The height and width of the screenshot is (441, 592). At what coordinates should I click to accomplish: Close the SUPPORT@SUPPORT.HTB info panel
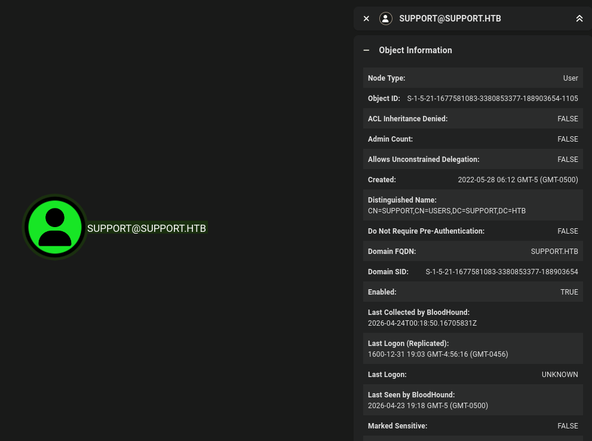tap(366, 19)
